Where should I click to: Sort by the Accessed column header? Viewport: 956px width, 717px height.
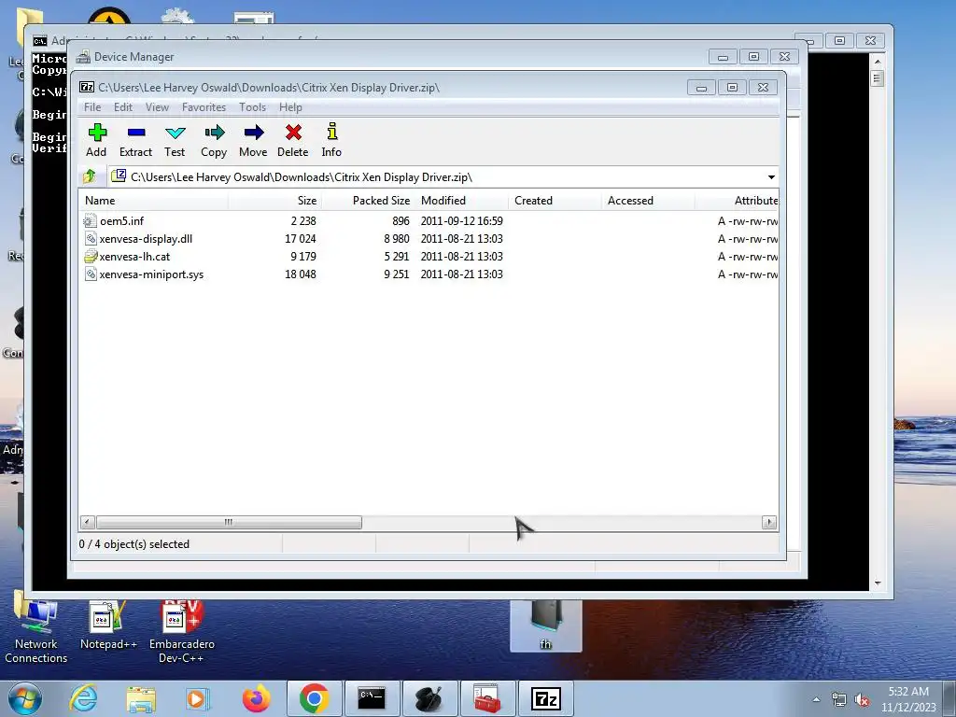tap(648, 201)
